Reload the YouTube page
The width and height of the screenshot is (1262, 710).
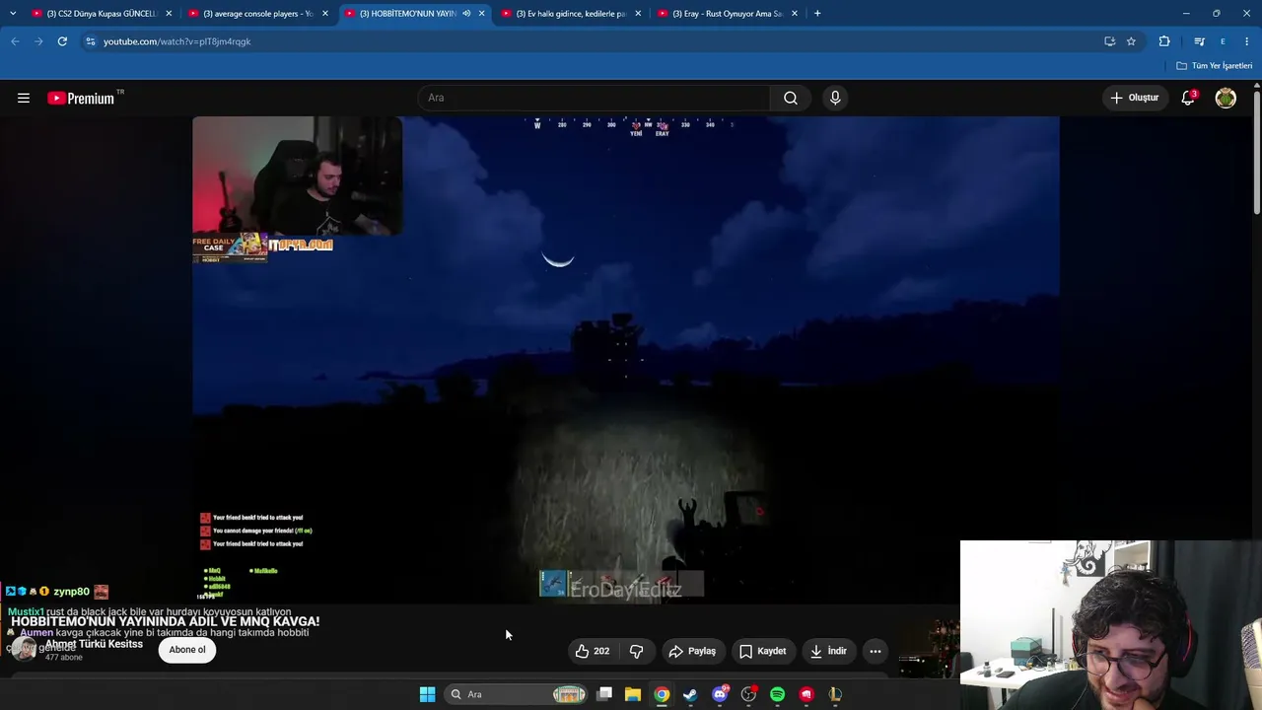click(x=62, y=41)
